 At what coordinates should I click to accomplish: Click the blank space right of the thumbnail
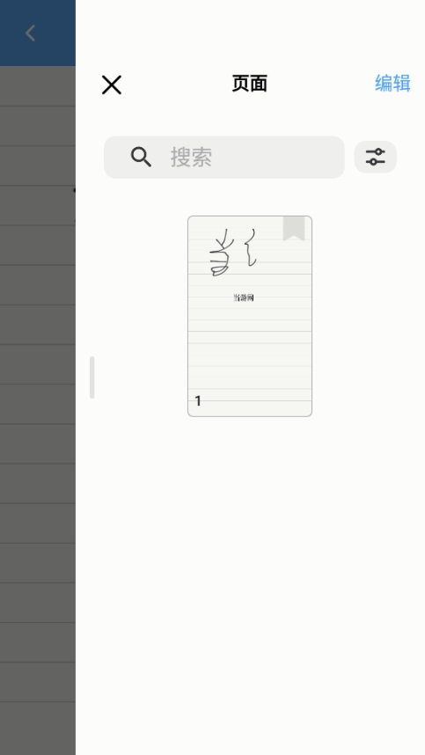tap(368, 316)
